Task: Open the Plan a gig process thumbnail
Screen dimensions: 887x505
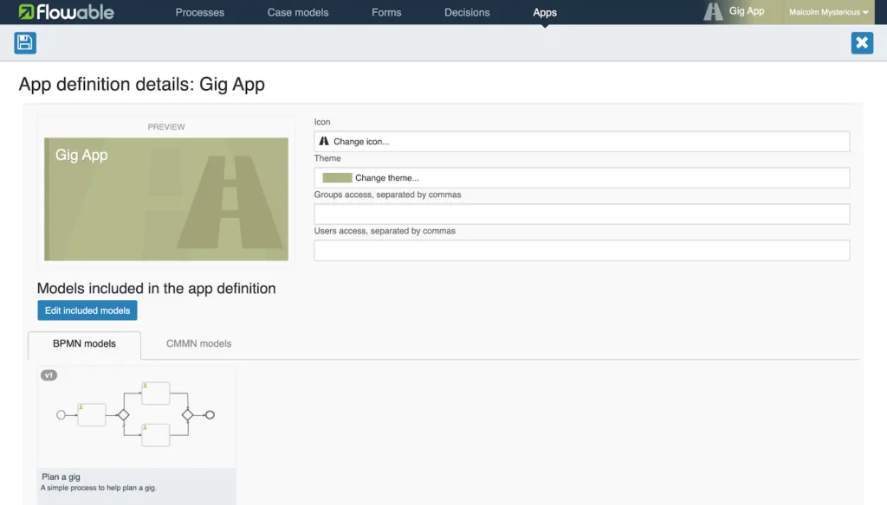Action: [136, 416]
